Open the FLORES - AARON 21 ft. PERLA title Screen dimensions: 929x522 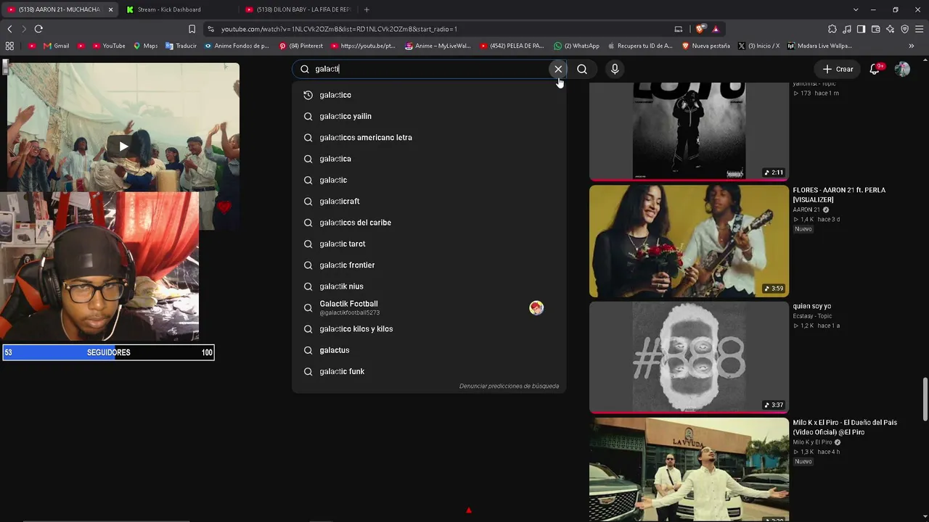coord(839,195)
